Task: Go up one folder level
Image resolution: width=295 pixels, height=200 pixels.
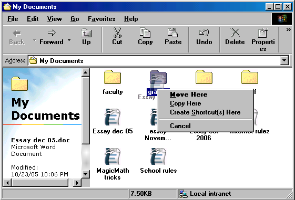Action: (x=86, y=37)
